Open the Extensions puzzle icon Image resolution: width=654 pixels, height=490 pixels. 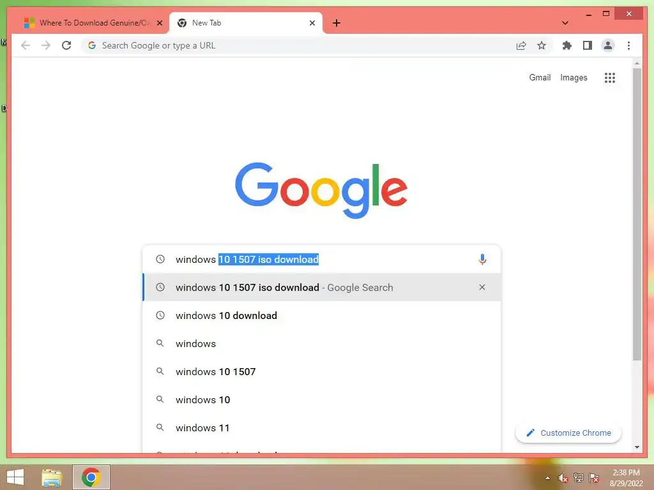[x=567, y=45]
